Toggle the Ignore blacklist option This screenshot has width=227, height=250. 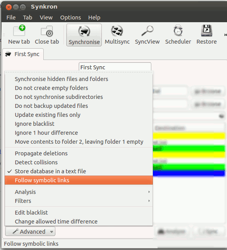pos(79,123)
